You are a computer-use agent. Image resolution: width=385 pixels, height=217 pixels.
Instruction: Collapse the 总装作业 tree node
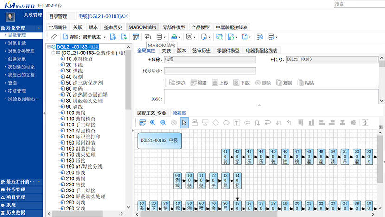pyautogui.click(x=53, y=53)
